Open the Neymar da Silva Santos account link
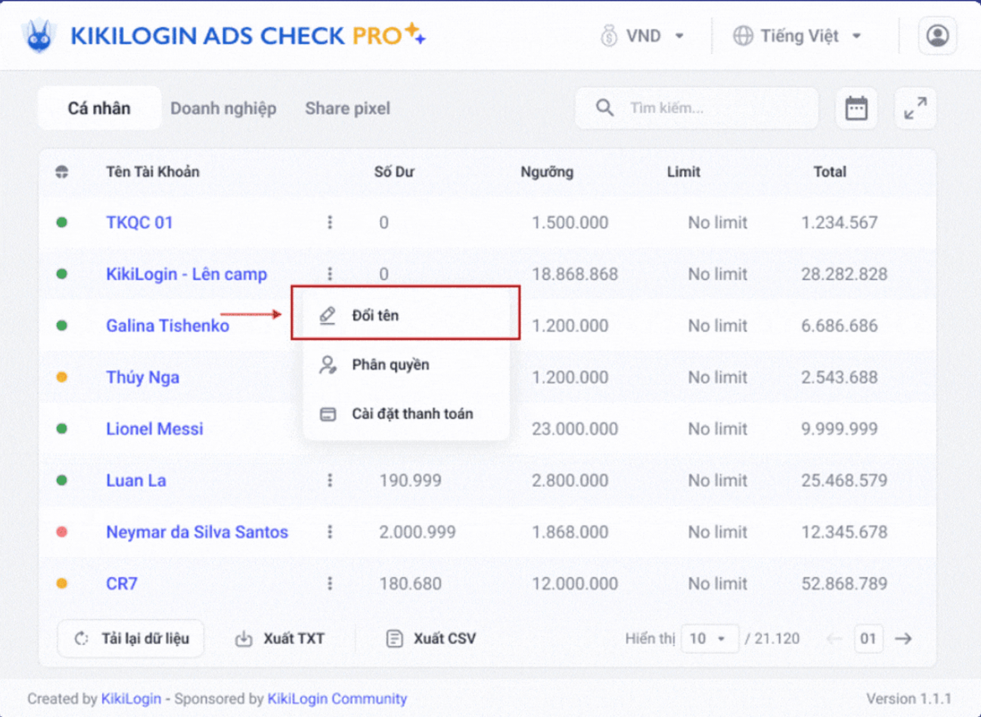Screen dimensions: 981x717 (197, 532)
